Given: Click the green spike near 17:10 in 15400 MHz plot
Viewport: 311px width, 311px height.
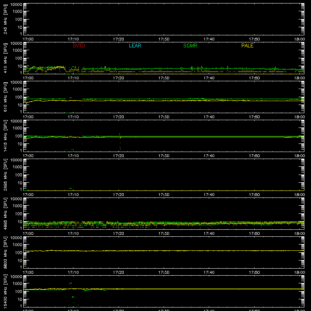Looking at the screenshot, I should click(70, 283).
